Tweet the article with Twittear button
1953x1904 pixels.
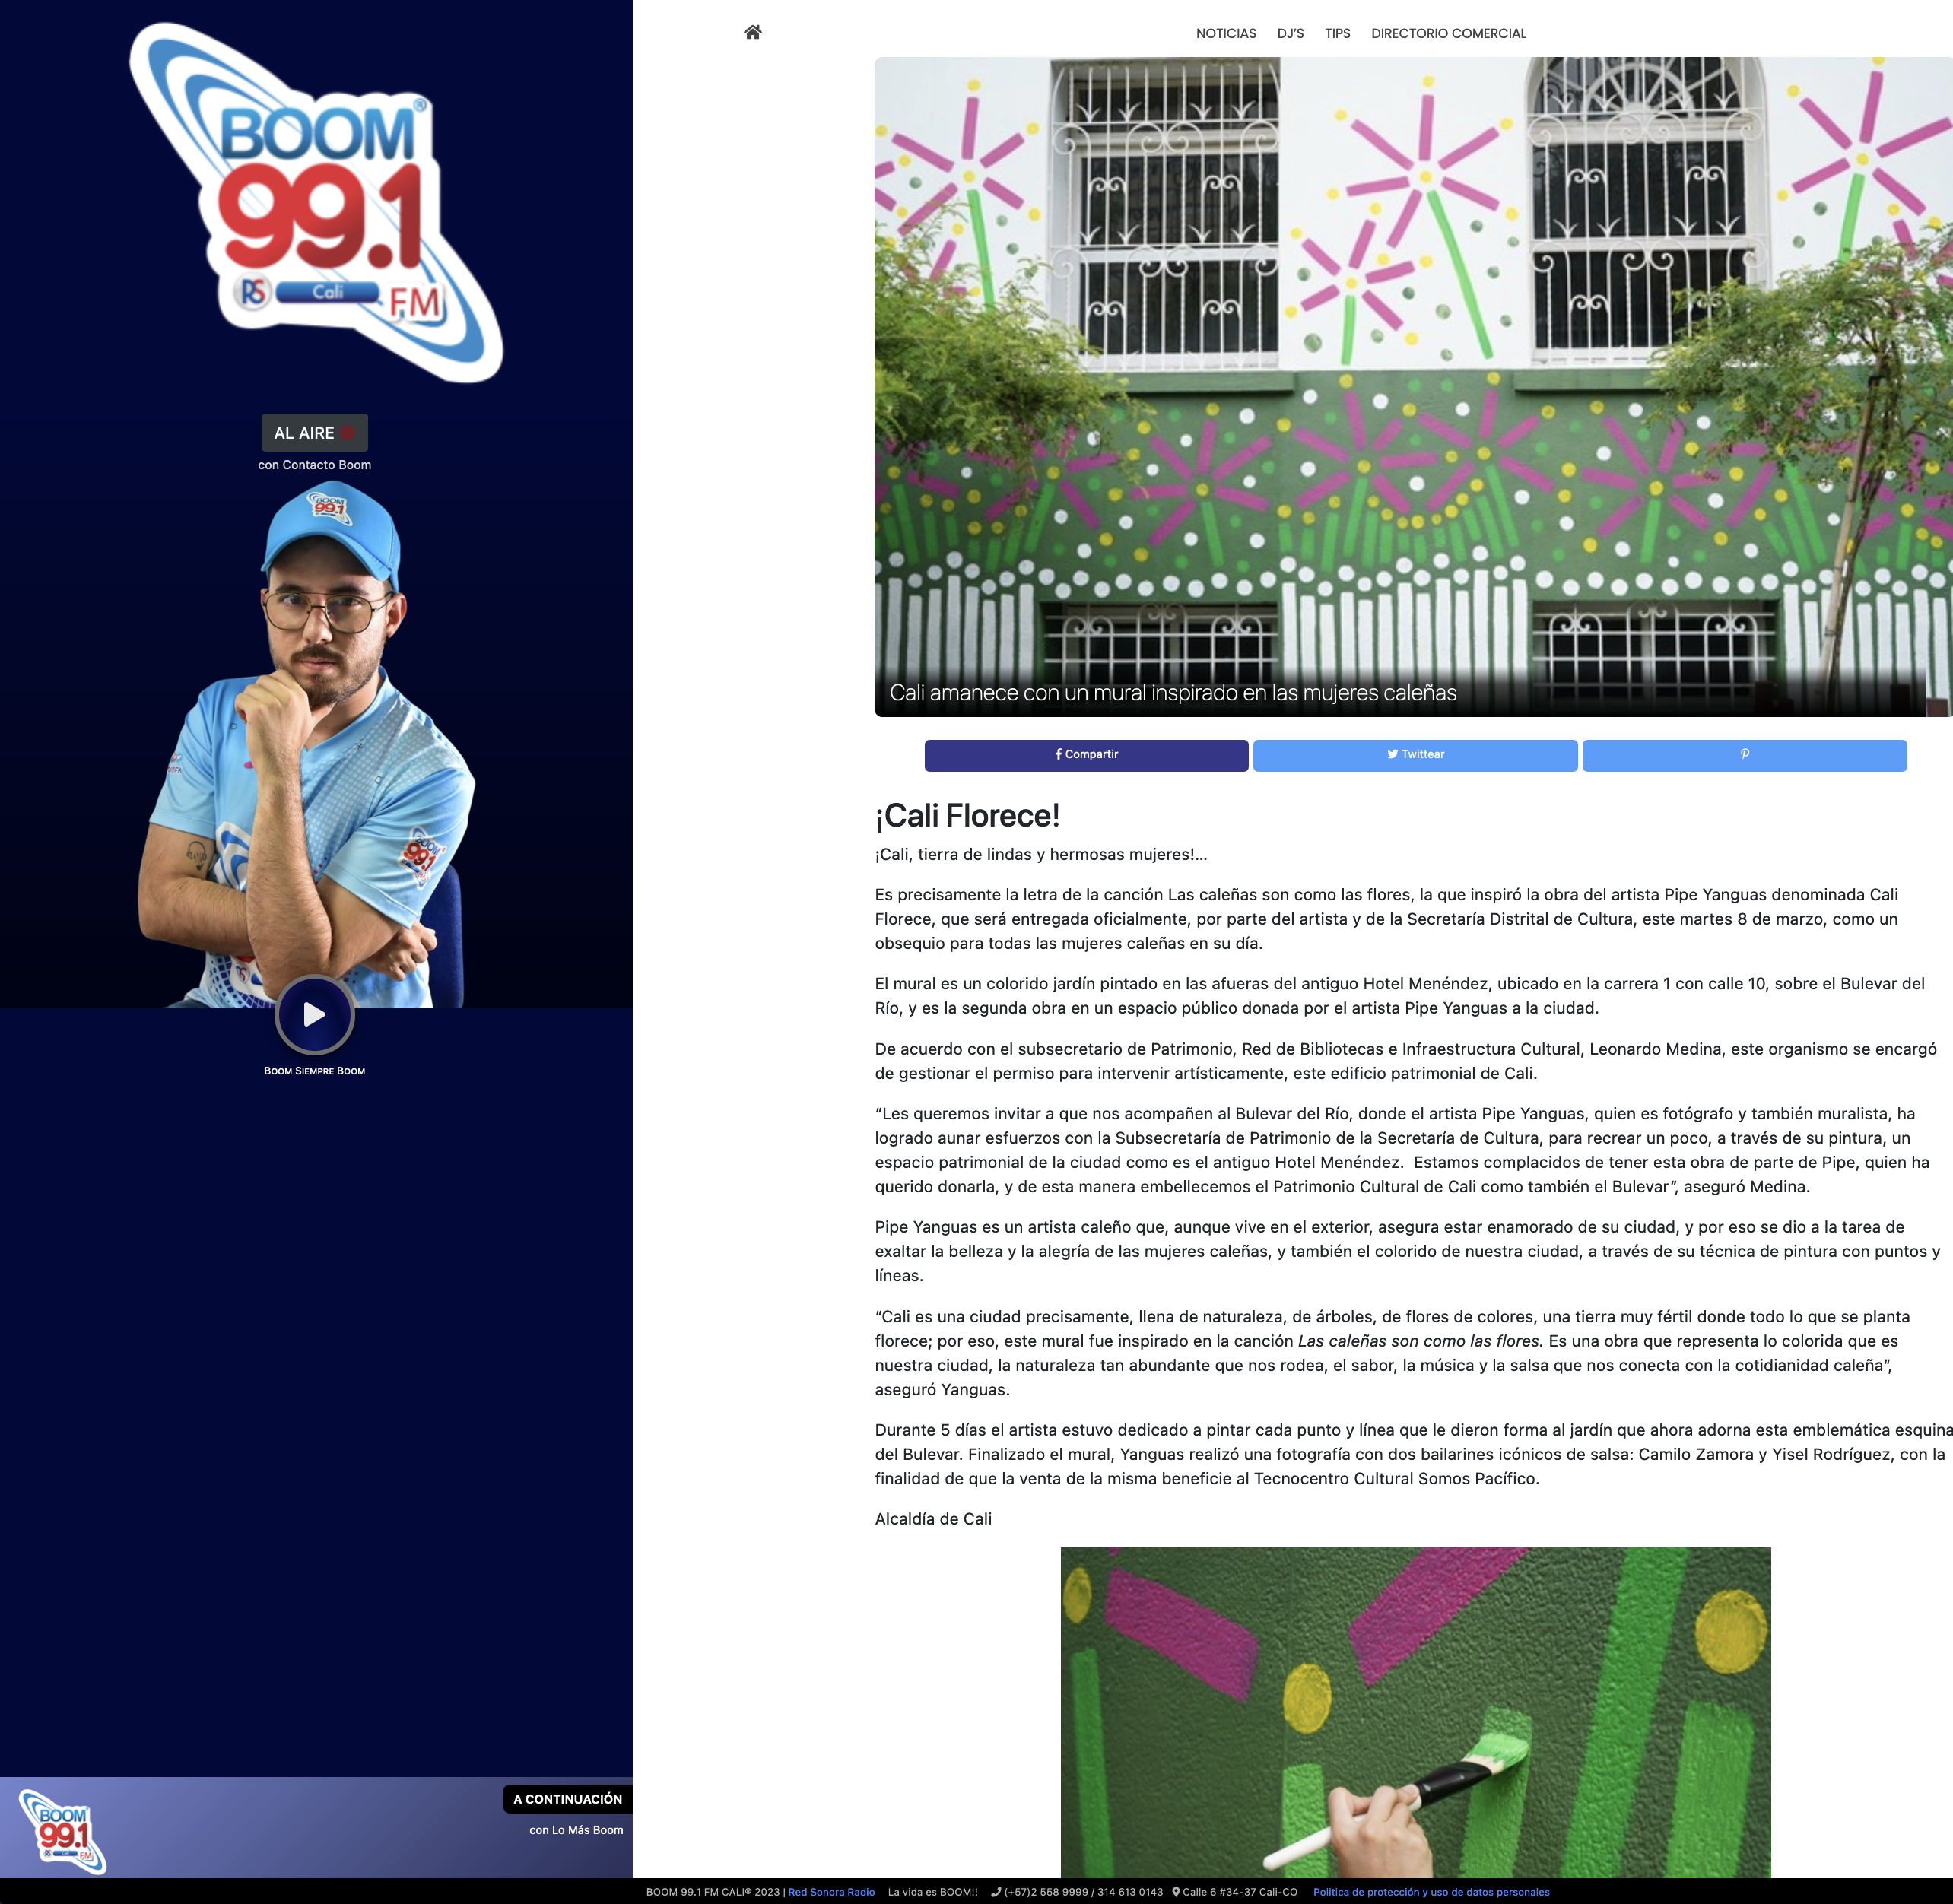pyautogui.click(x=1415, y=755)
